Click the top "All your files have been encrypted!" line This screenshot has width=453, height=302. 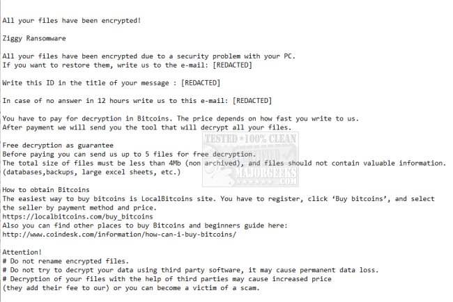(x=72, y=19)
